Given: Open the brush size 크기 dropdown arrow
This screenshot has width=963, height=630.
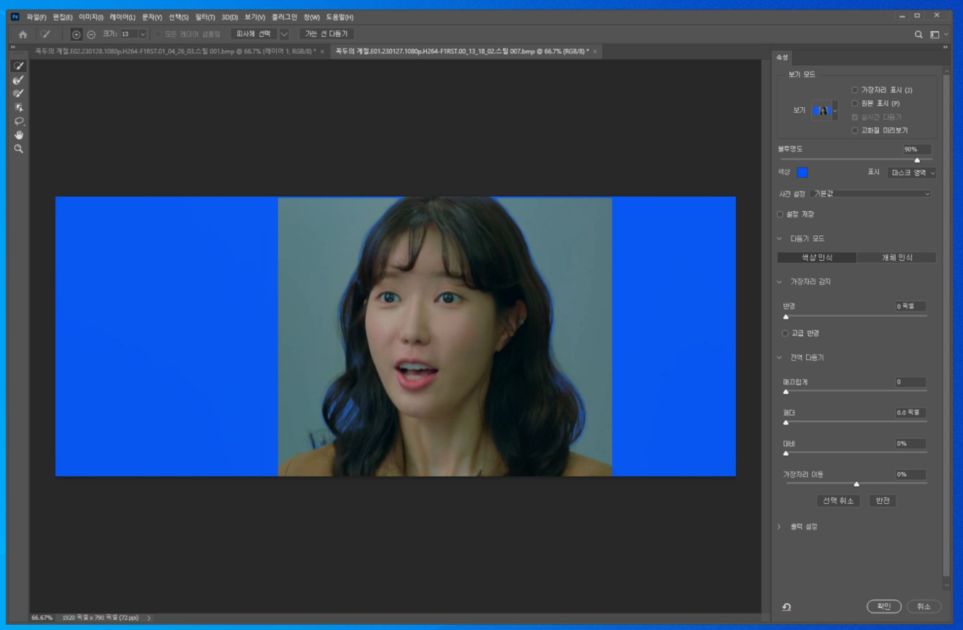Looking at the screenshot, I should pos(142,34).
